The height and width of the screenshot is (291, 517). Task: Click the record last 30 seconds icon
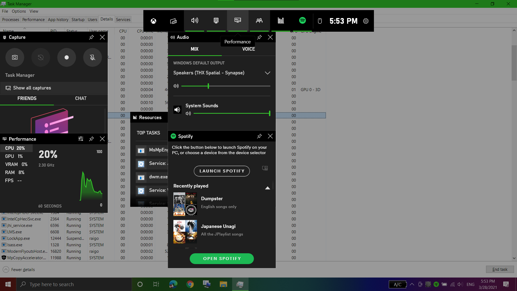41,57
